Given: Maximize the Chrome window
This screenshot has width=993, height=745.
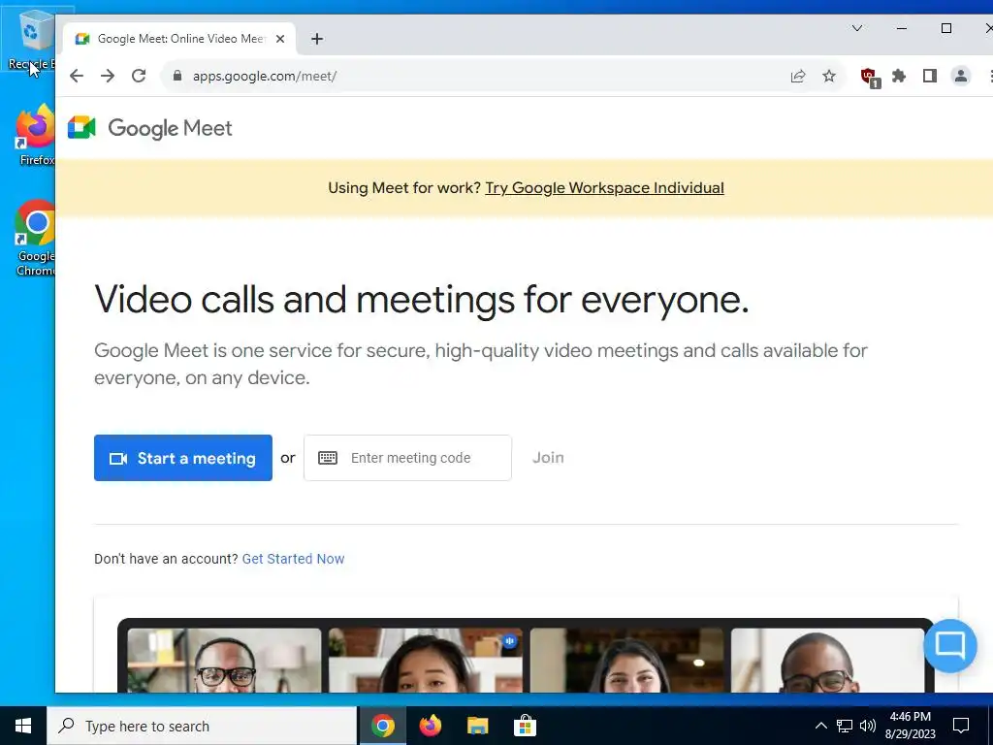Looking at the screenshot, I should tap(946, 28).
